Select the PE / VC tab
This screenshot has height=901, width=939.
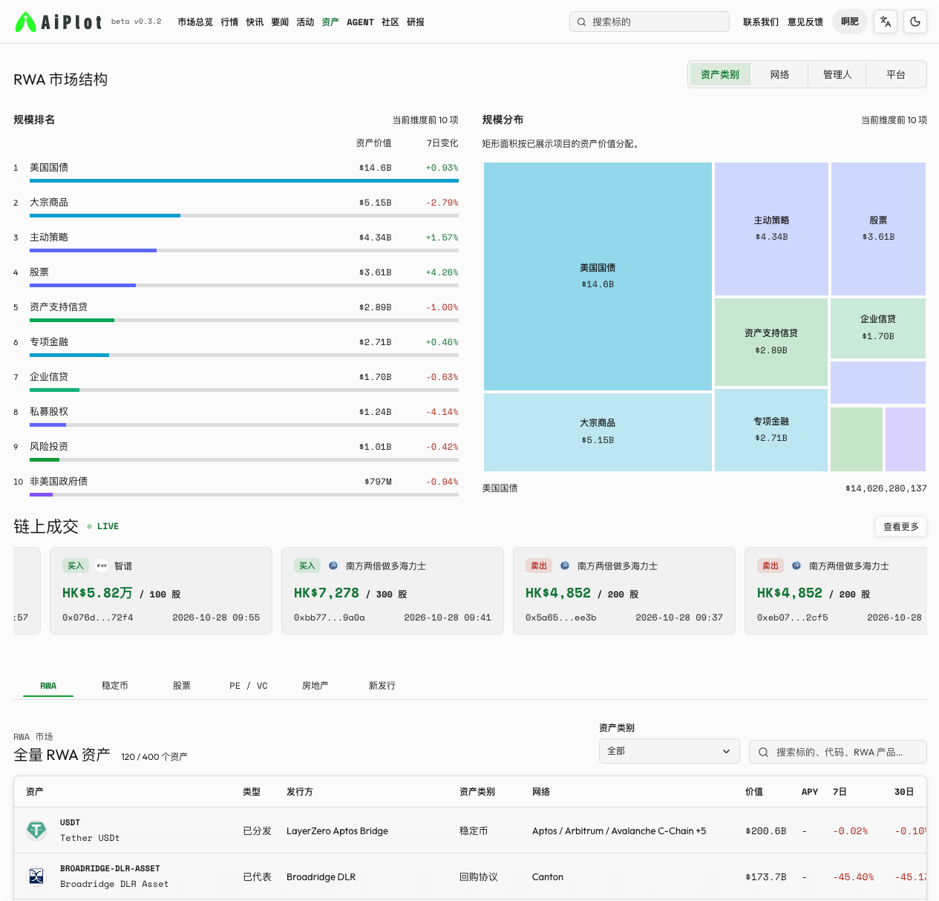click(x=249, y=686)
